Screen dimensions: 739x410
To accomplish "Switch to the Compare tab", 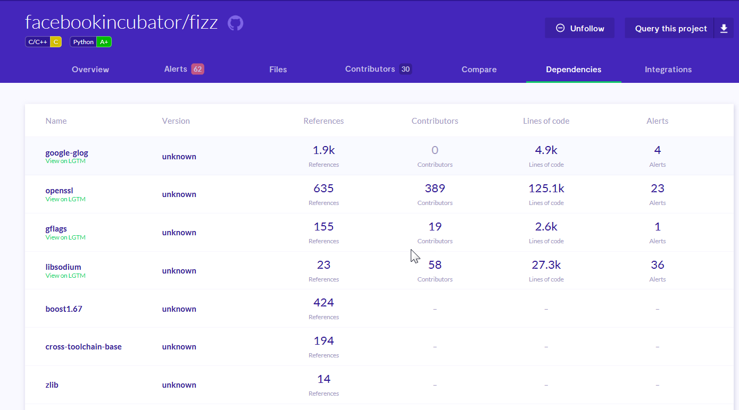I will [479, 70].
